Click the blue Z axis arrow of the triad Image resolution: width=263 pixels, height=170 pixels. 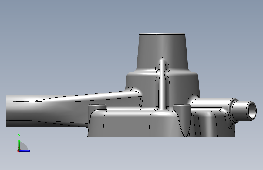tap(25, 151)
